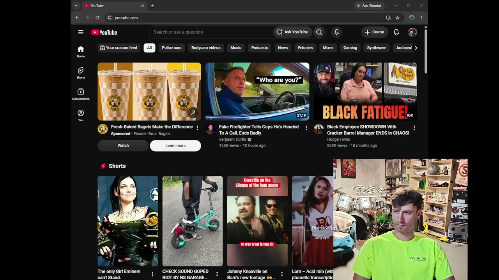
Task: Click the Create button
Action: 374,32
